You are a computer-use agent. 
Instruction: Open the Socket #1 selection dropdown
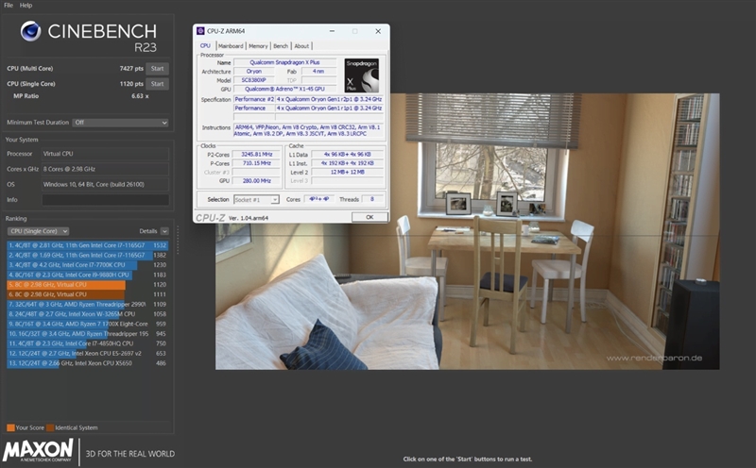(x=256, y=199)
